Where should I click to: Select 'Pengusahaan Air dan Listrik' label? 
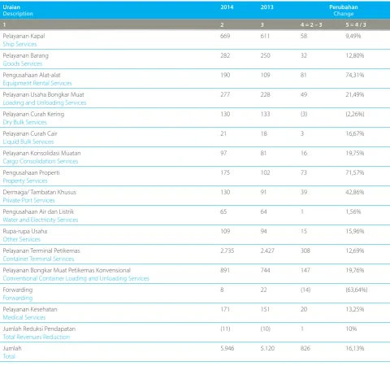(x=38, y=211)
